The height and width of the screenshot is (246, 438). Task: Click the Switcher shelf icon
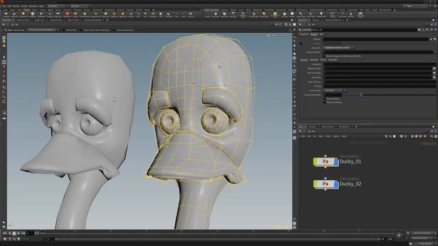pyautogui.click(x=350, y=14)
